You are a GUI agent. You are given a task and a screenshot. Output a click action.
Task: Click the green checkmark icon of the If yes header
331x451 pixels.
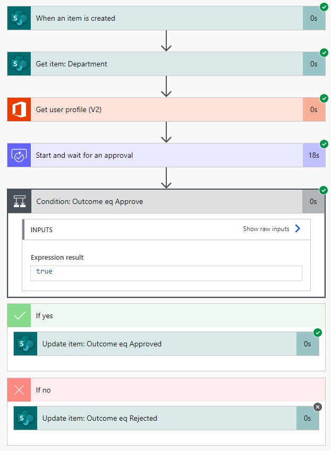pos(19,315)
